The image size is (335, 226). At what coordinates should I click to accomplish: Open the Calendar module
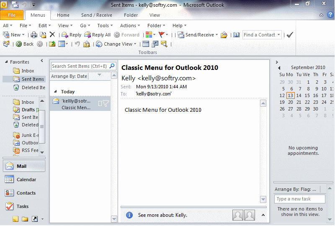(x=24, y=180)
